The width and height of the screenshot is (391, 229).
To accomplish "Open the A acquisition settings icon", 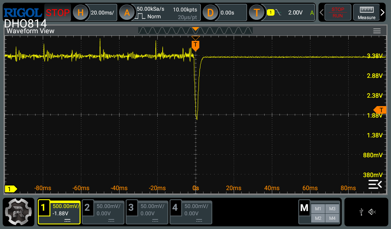I will click(x=127, y=13).
